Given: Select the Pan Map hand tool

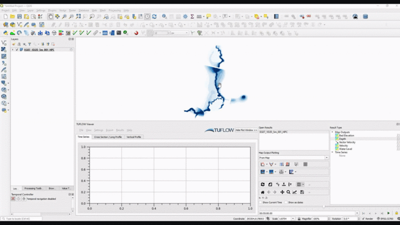Looking at the screenshot, I should [x=50, y=16].
